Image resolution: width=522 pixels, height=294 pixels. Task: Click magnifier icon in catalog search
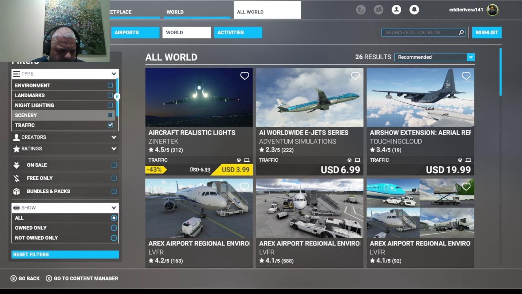461,33
